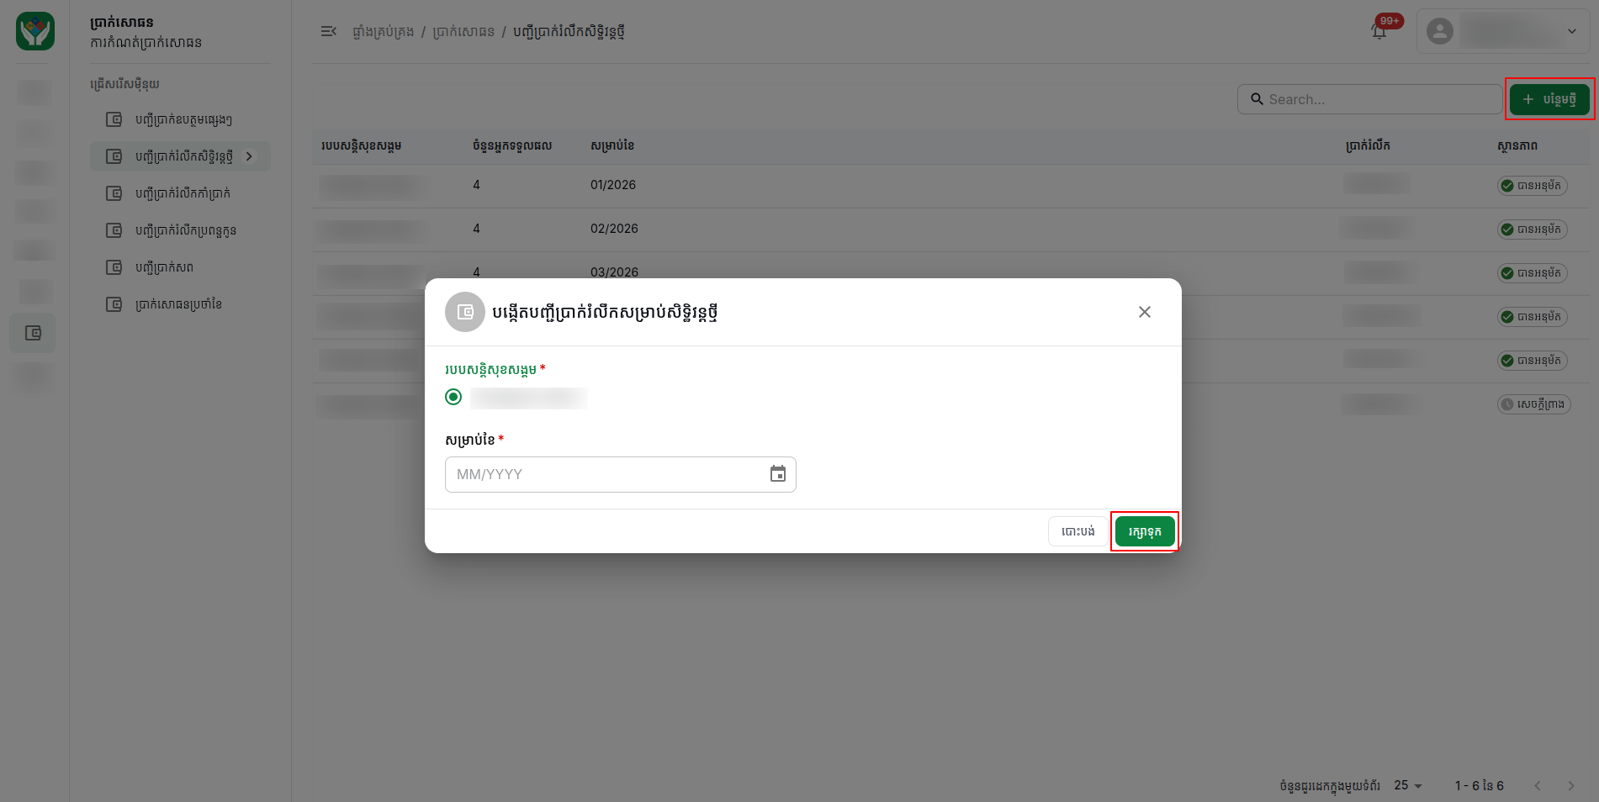1599x802 pixels.
Task: Click the green រក្សាទុក save button
Action: (x=1145, y=531)
